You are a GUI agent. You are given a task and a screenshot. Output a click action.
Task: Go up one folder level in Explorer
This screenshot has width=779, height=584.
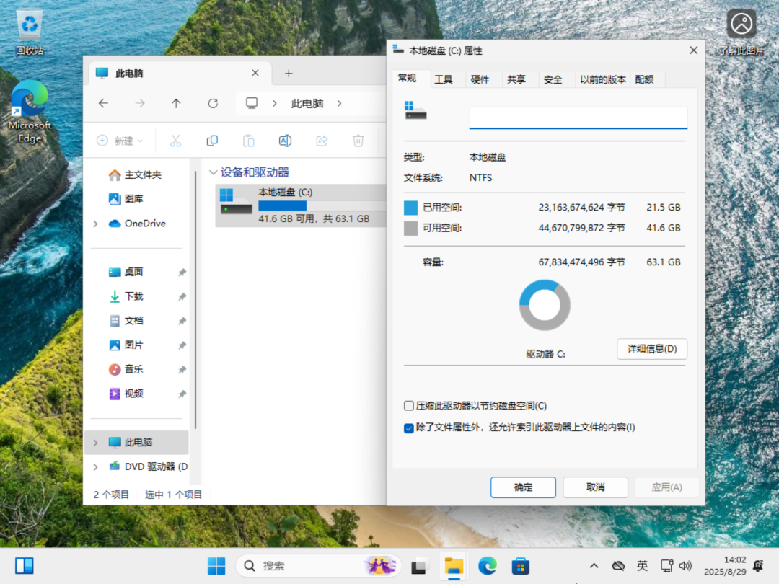coord(177,103)
